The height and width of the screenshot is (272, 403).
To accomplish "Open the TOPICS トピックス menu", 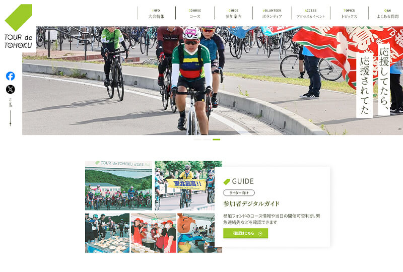I will (x=349, y=14).
